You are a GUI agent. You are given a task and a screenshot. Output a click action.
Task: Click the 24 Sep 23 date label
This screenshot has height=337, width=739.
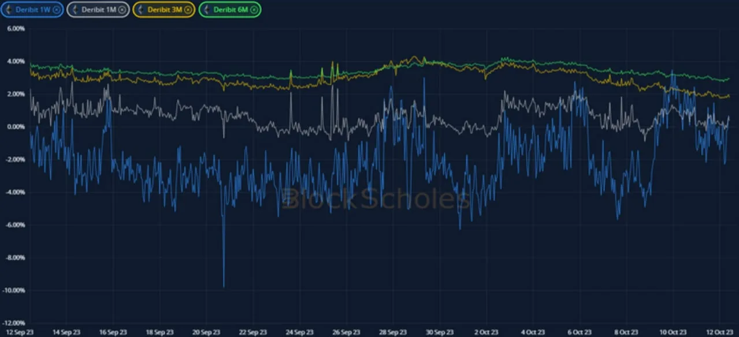(300, 332)
